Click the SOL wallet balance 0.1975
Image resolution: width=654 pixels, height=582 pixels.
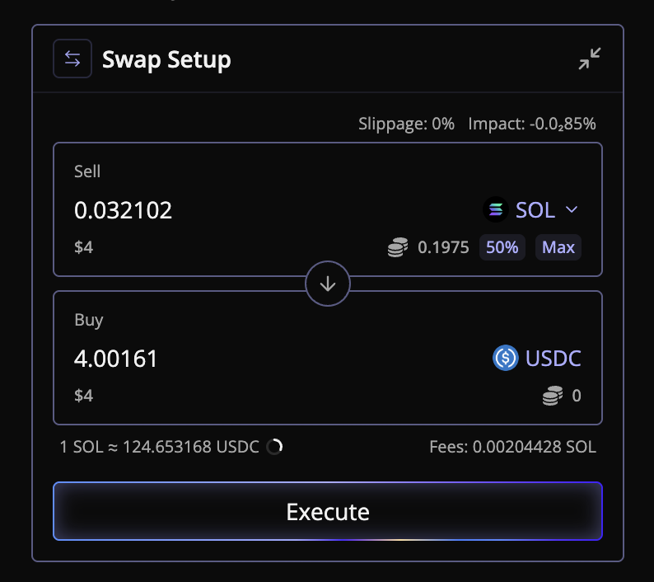point(443,247)
